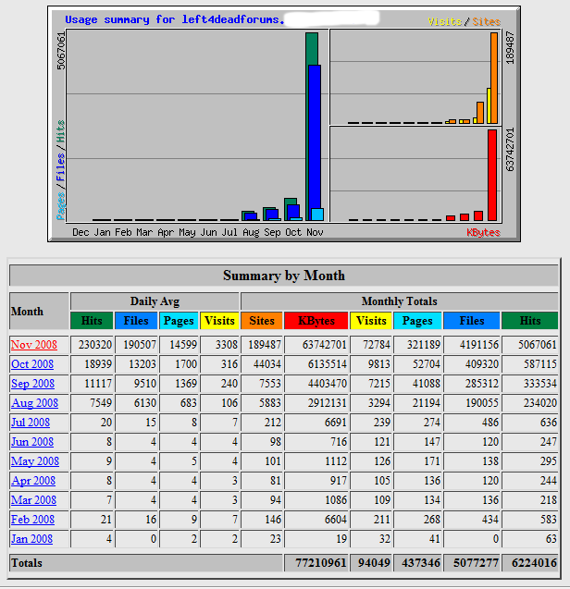Open the Nov 2008 monthly report link
The height and width of the screenshot is (589, 570).
coord(34,345)
